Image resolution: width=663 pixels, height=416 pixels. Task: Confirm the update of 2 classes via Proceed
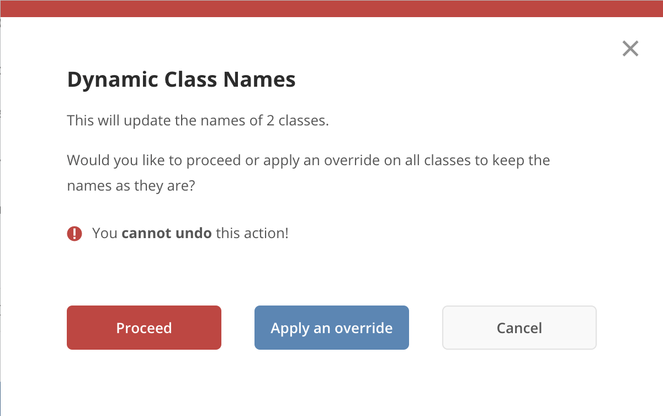click(144, 328)
